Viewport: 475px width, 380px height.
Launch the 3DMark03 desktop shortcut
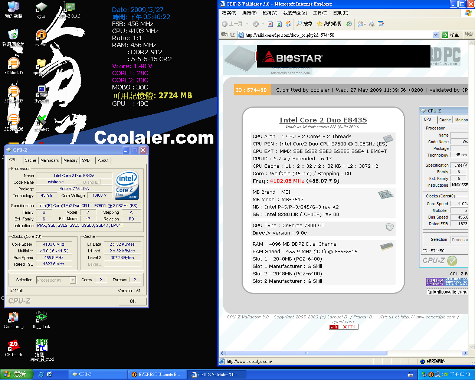(x=14, y=66)
